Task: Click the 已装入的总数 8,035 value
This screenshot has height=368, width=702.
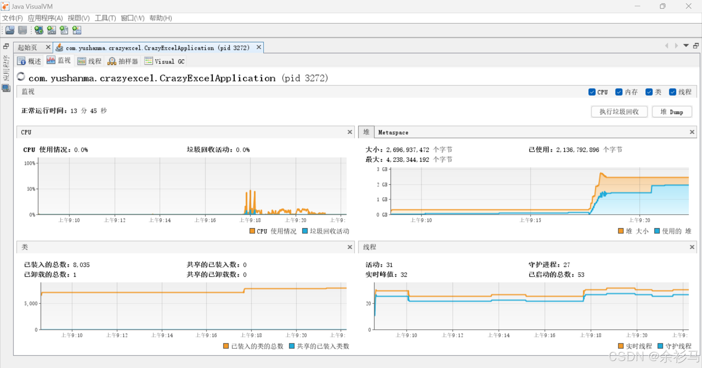Action: click(81, 265)
